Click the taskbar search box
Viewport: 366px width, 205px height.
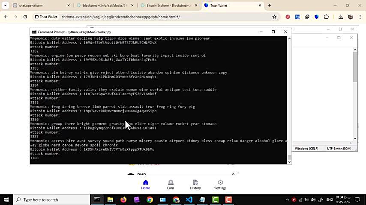point(51,199)
